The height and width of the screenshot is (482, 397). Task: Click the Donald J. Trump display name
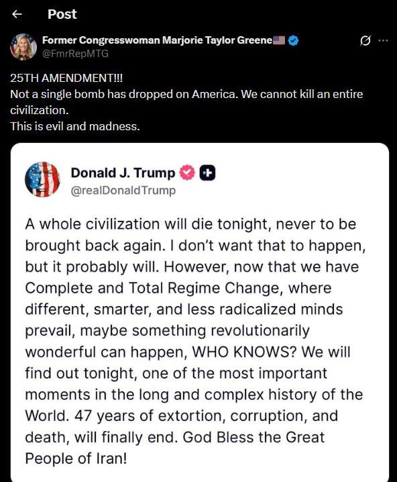coord(123,173)
